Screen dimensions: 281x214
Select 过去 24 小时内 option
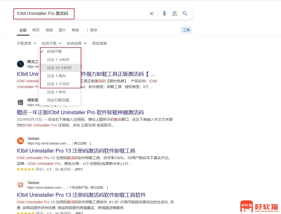pos(60,68)
